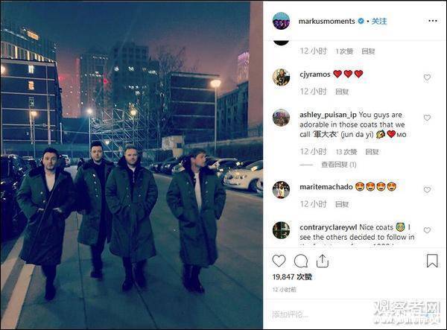Like the post with the heart icon
Viewport: 447px width, 330px height.
point(279,261)
